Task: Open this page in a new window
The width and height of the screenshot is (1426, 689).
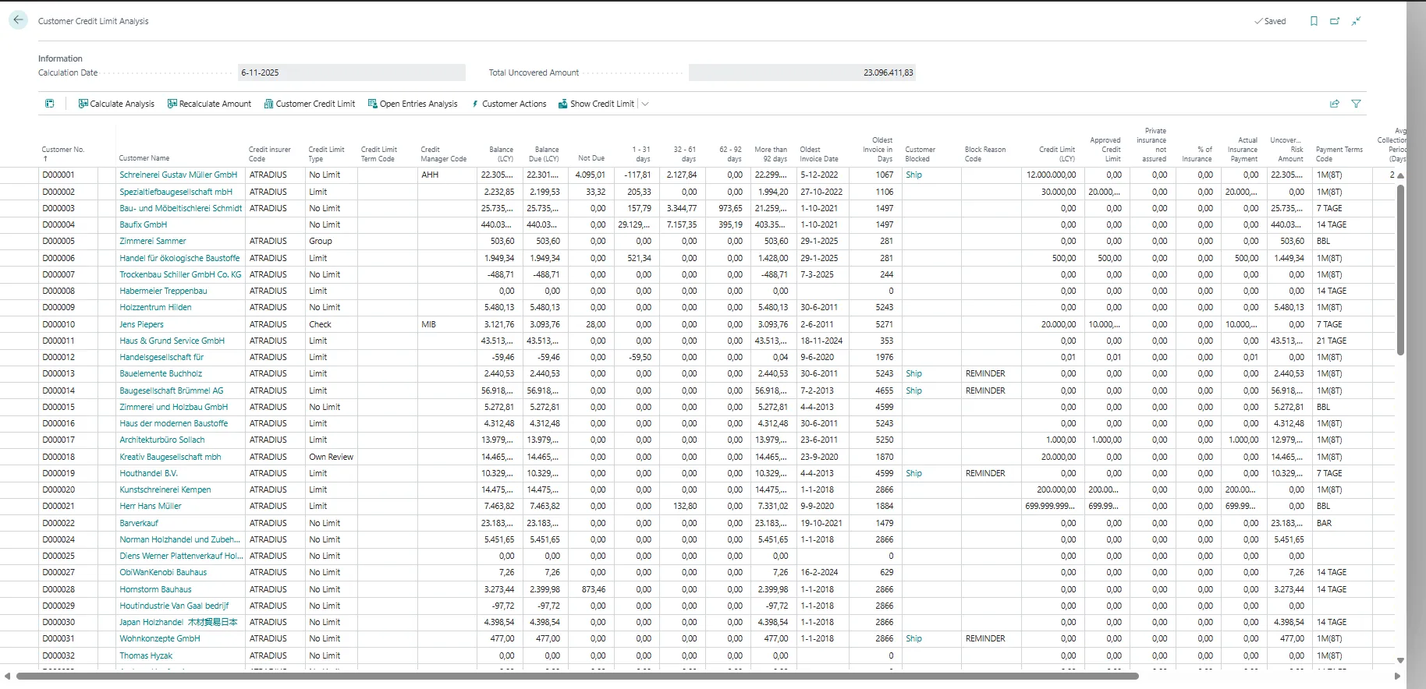Action: coord(1335,21)
